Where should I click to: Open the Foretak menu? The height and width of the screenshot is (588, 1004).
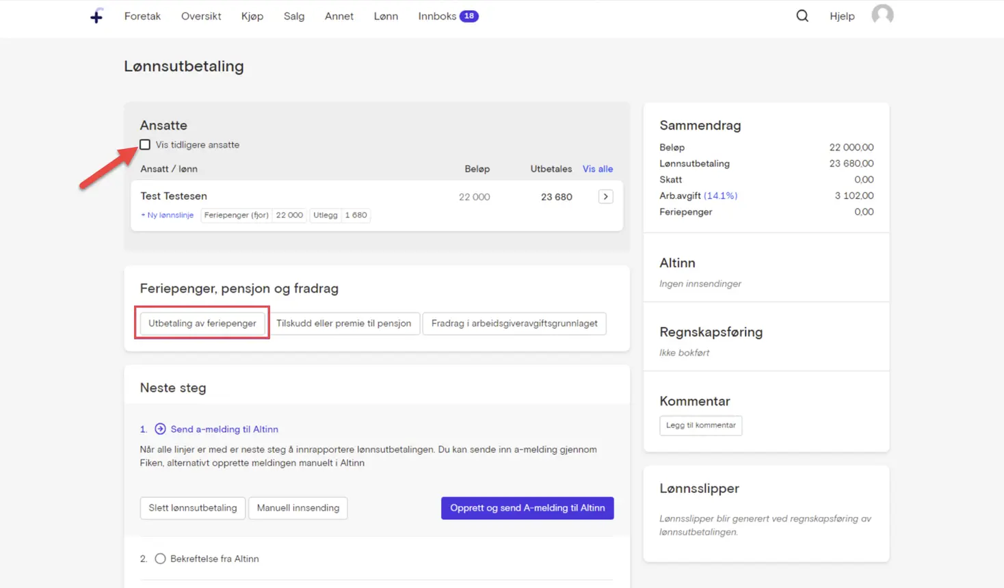point(142,16)
